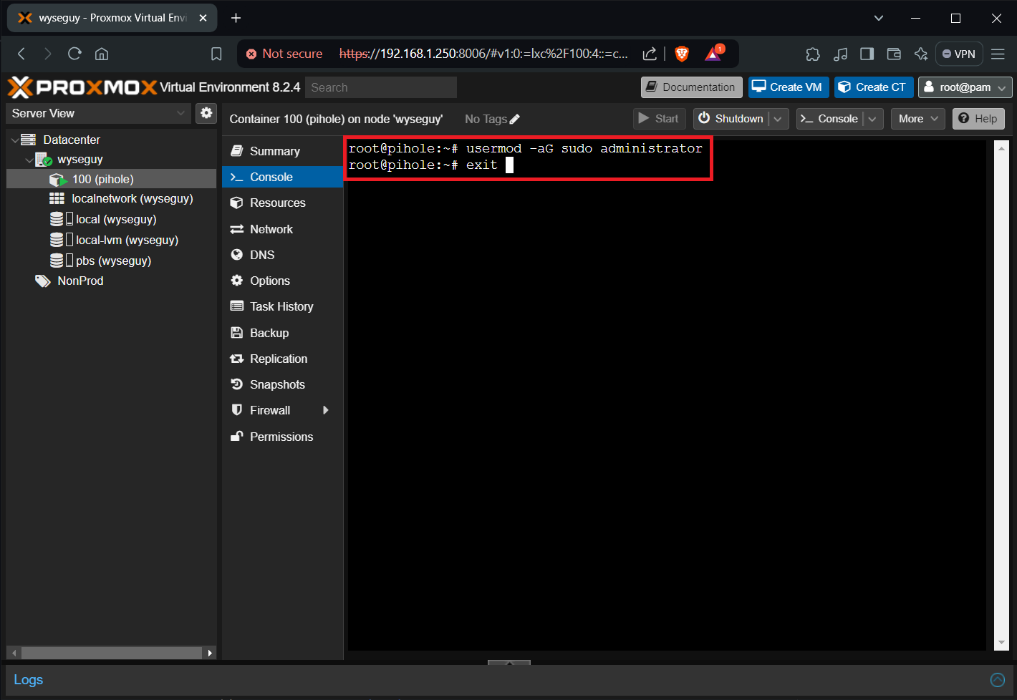This screenshot has height=700, width=1017.
Task: Select the Console menu item in sidebar
Action: (x=282, y=177)
